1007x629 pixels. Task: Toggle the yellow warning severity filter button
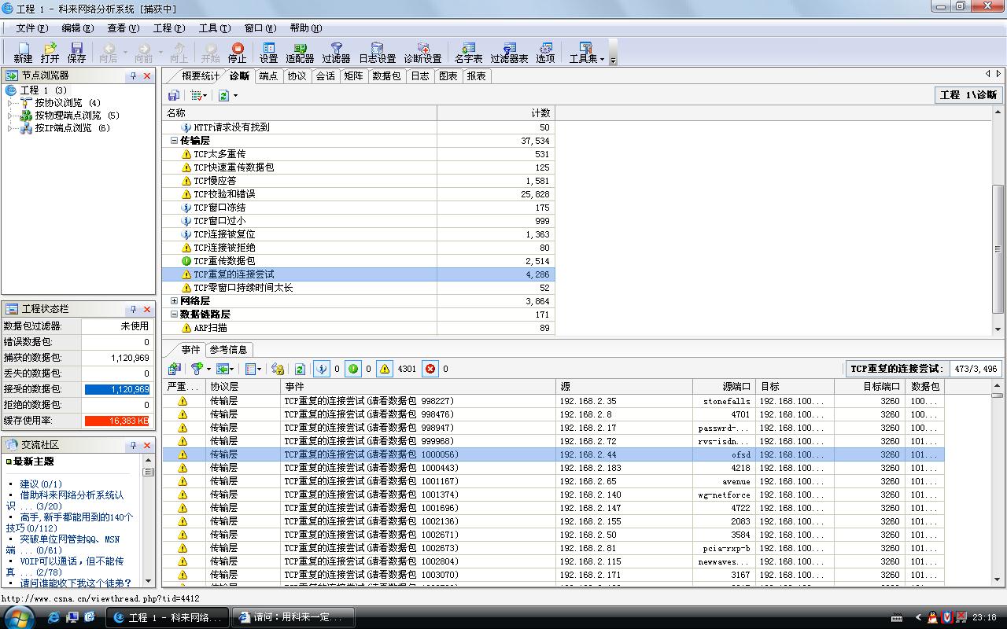pyautogui.click(x=384, y=369)
